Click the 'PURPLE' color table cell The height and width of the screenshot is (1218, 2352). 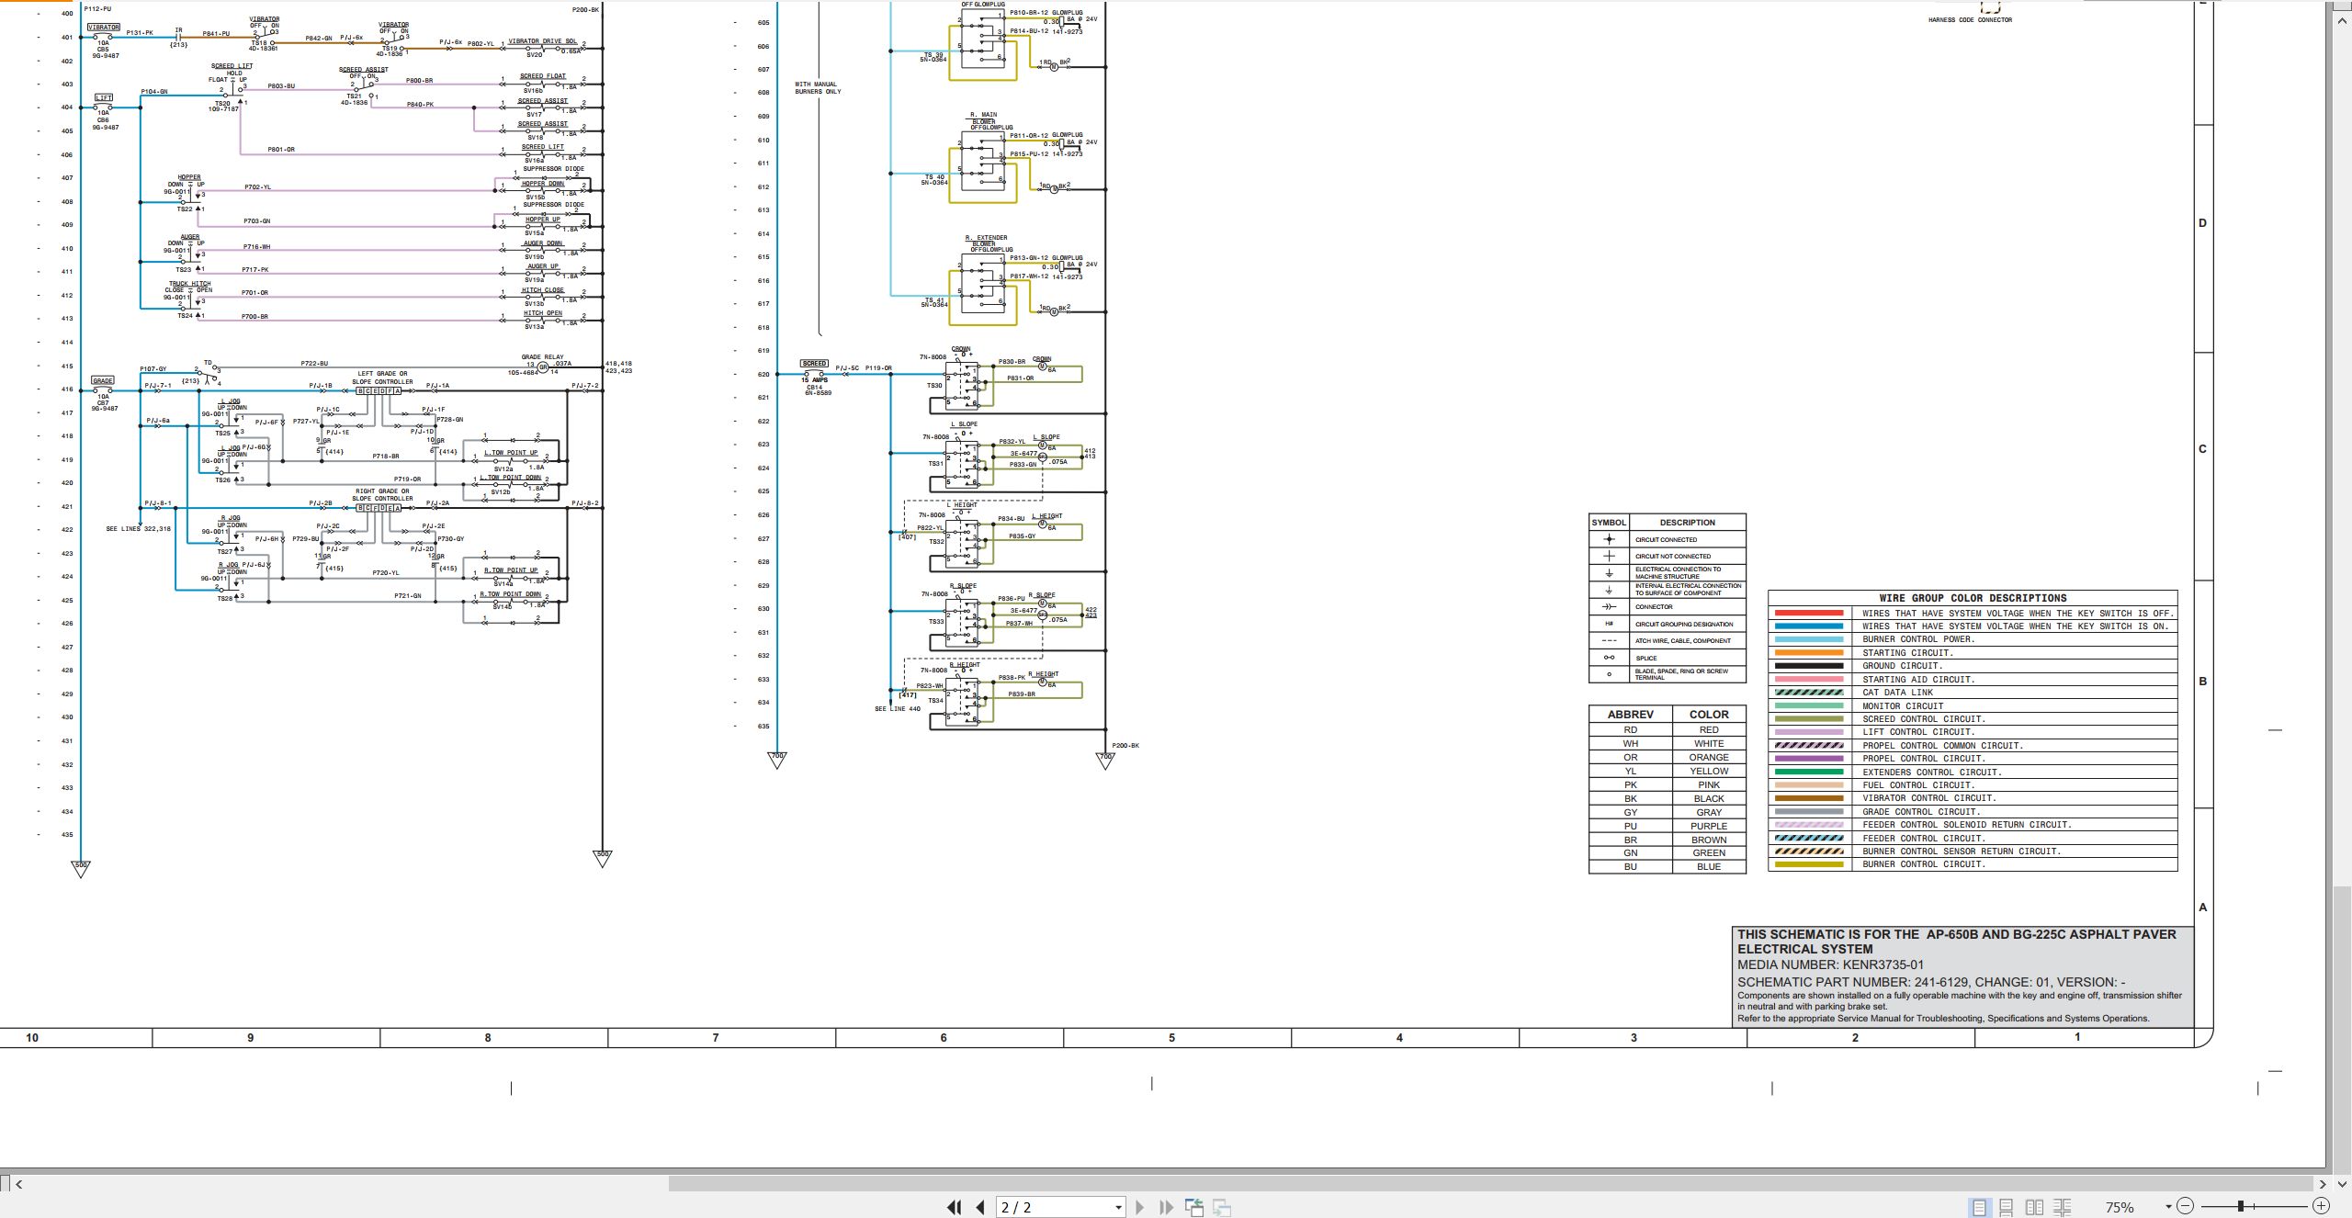[x=1709, y=826]
